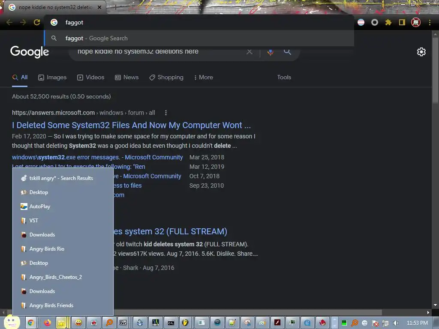
Task: Click the striped flag extension icon
Action: (361, 22)
